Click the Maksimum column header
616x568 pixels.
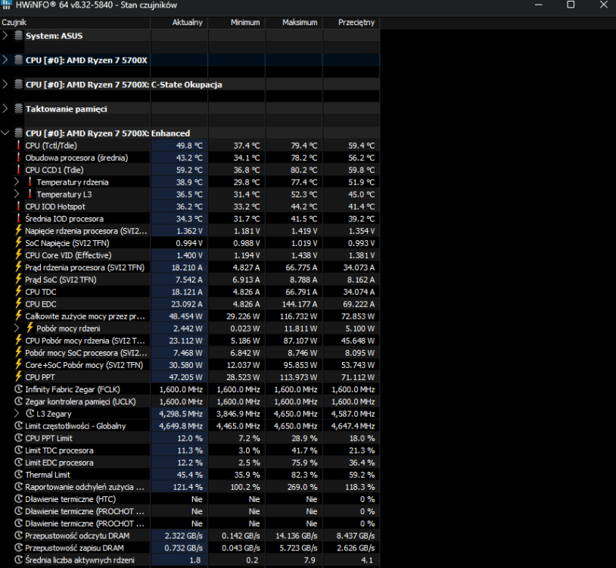pyautogui.click(x=294, y=23)
